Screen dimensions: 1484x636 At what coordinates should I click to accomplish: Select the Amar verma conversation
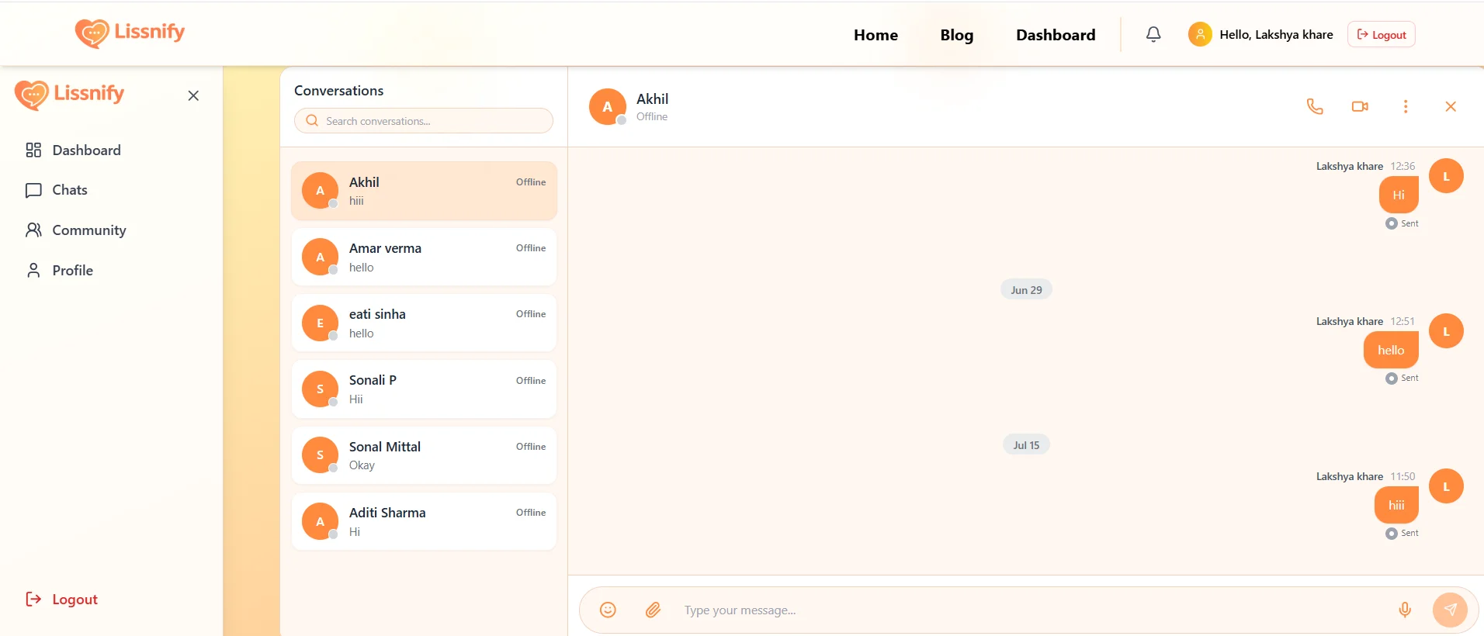click(x=424, y=257)
